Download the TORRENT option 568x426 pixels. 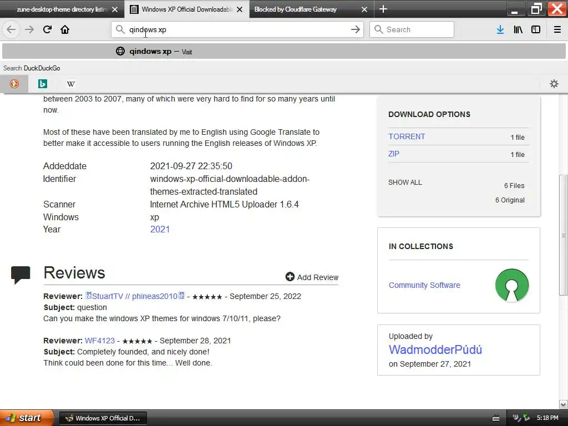pyautogui.click(x=407, y=136)
